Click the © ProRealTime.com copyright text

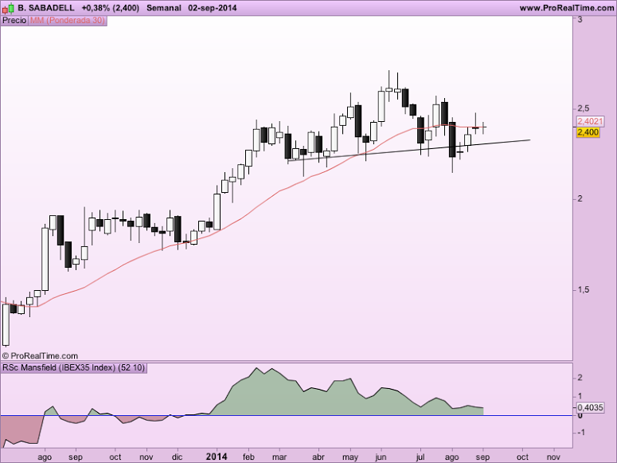click(x=40, y=356)
